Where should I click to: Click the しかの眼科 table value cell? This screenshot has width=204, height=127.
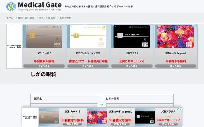(138, 99)
